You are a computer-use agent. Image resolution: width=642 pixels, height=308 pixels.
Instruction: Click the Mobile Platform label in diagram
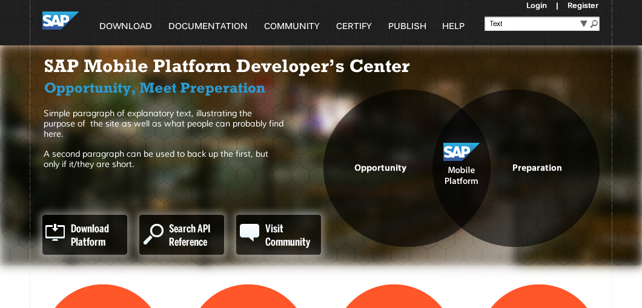pos(462,175)
